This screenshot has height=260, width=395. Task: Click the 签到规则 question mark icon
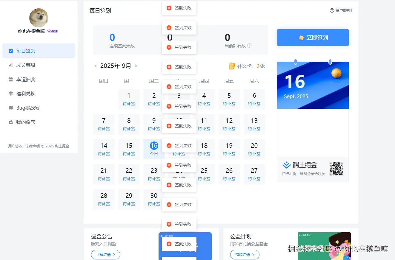click(x=332, y=10)
